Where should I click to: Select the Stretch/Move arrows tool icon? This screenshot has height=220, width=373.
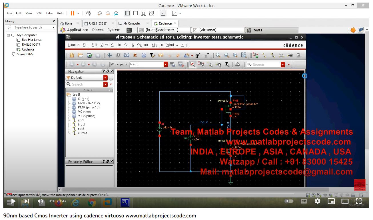[x=109, y=56]
